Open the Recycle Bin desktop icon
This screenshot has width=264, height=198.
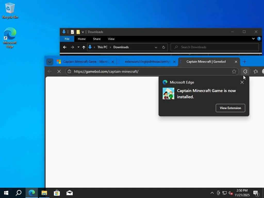10,11
